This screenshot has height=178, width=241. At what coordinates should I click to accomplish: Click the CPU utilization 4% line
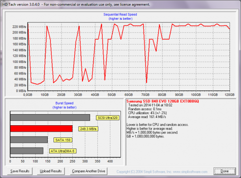click(x=147, y=113)
